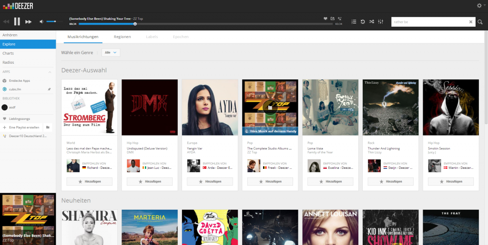Open the settings gear menu
Viewport: 488px width, 245px height.
pos(479,5)
